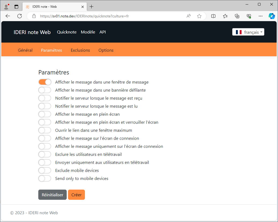
Task: Open split screen view
Action: 213,16
